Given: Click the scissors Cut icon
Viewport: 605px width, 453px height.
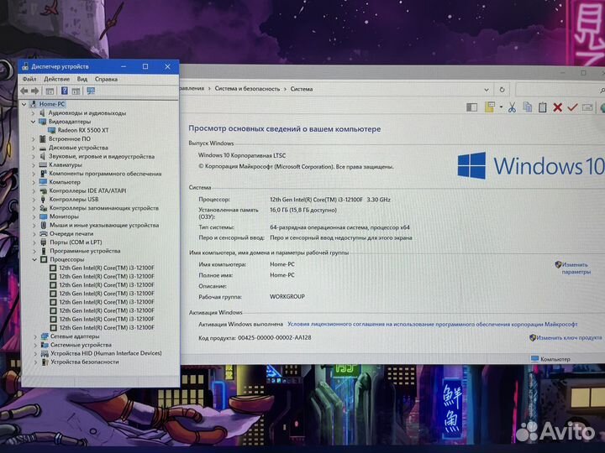Looking at the screenshot, I should click(510, 107).
